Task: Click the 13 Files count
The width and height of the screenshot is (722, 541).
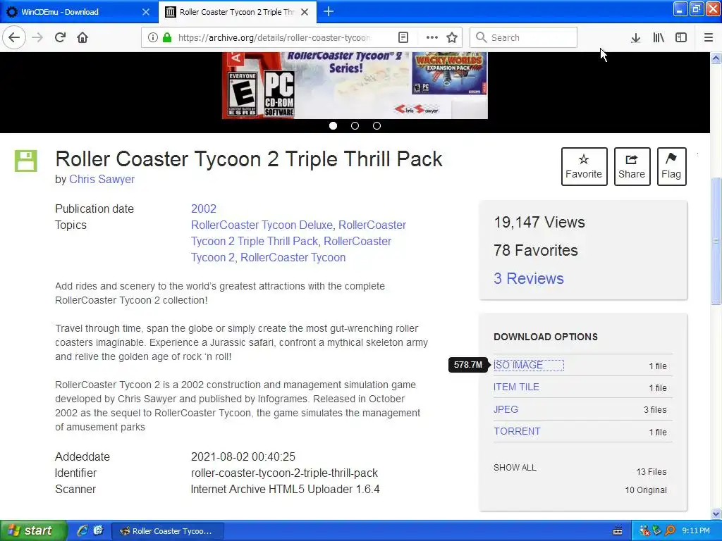Action: point(651,471)
